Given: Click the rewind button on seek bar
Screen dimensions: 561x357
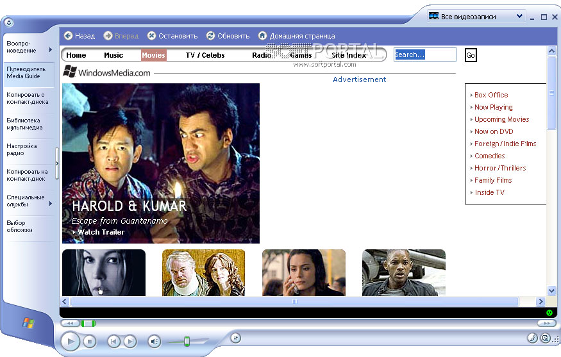Looking at the screenshot, I should click(x=70, y=324).
